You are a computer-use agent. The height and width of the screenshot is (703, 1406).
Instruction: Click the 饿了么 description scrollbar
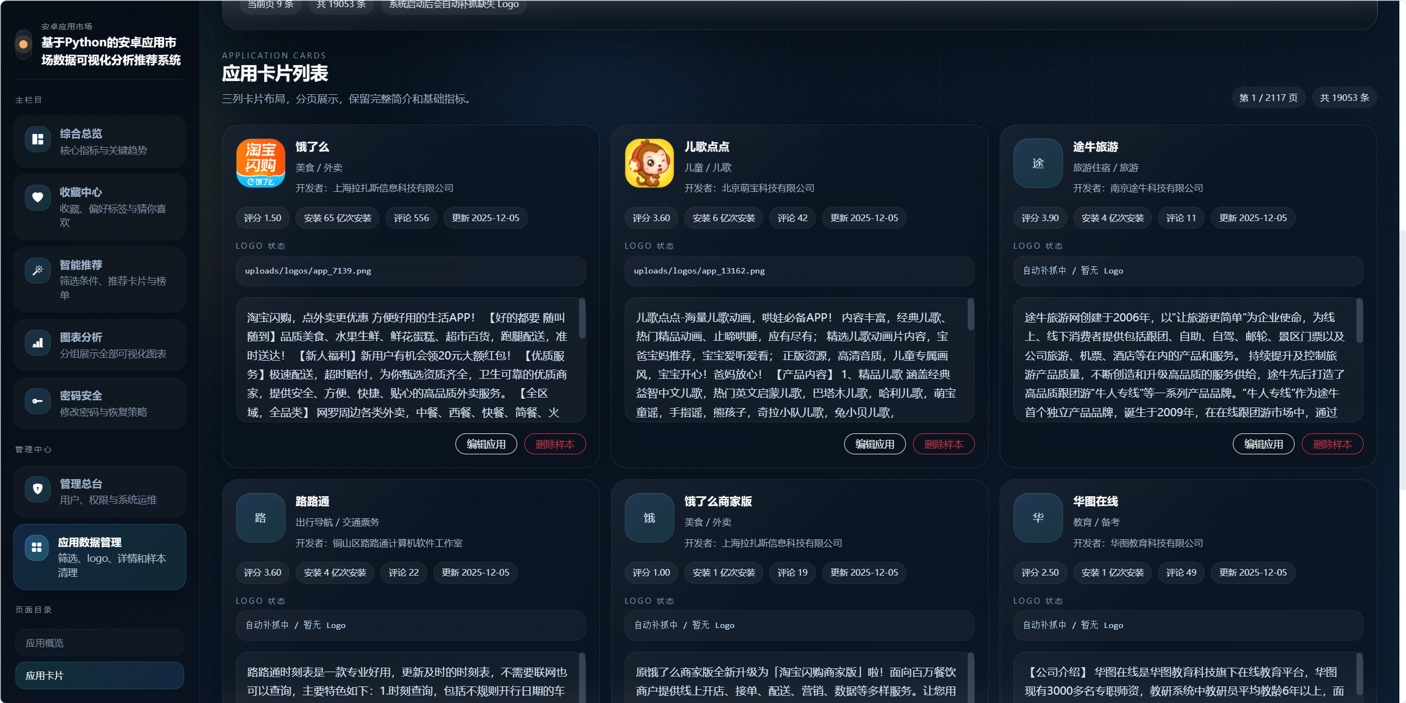[582, 319]
